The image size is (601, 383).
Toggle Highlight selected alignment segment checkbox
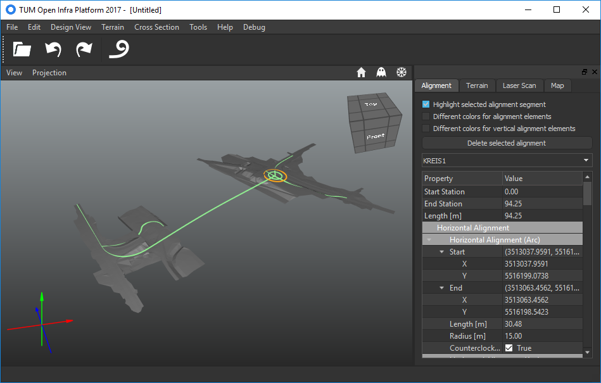426,104
